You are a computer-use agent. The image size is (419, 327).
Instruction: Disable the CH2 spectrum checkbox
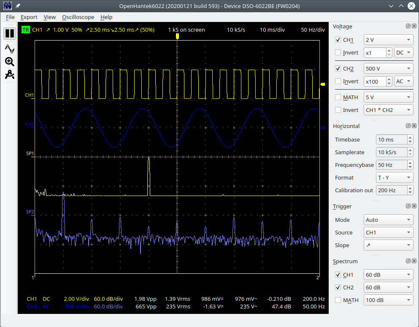pyautogui.click(x=338, y=287)
